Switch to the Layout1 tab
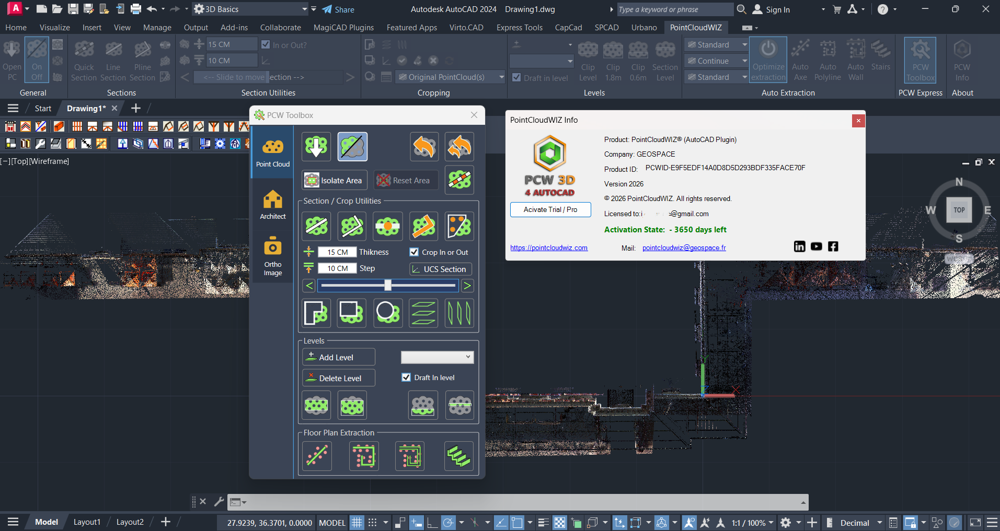Viewport: 1000px width, 531px height. 87,522
